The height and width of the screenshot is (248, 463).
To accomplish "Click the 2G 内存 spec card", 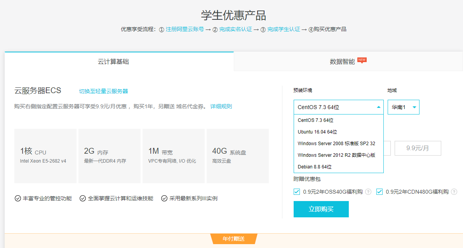I will pyautogui.click(x=110, y=156).
